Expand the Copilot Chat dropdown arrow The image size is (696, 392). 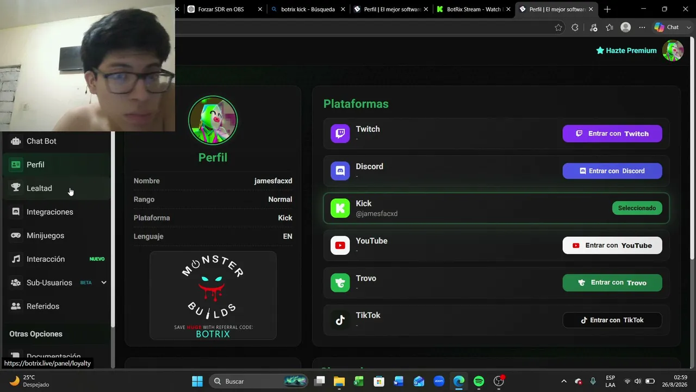pos(689,27)
